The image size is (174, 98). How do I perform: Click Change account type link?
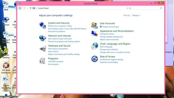click(x=110, y=27)
